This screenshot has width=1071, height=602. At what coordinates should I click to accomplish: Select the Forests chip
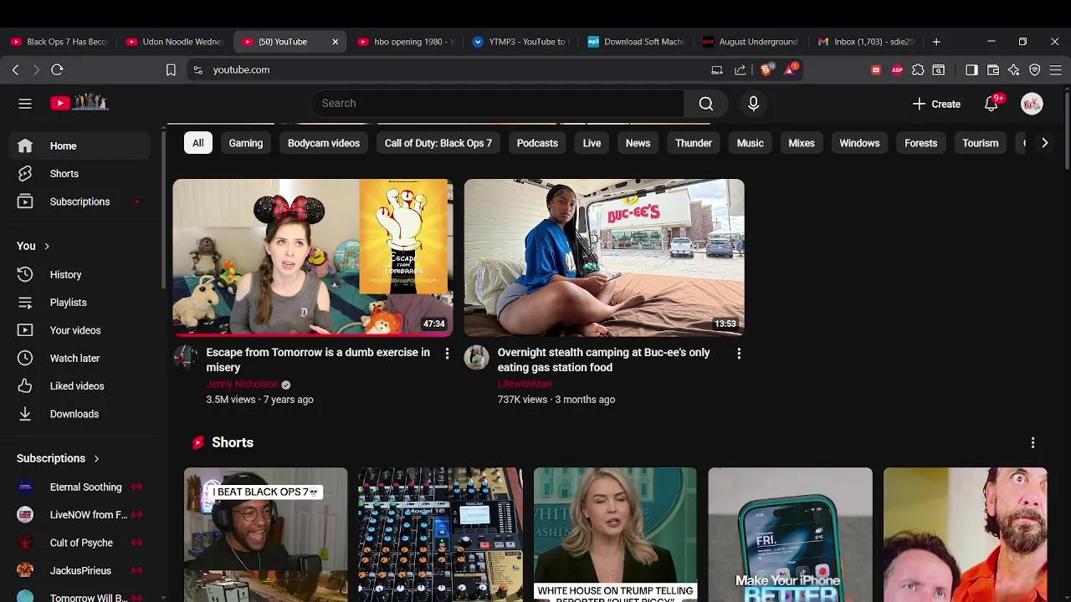[920, 143]
